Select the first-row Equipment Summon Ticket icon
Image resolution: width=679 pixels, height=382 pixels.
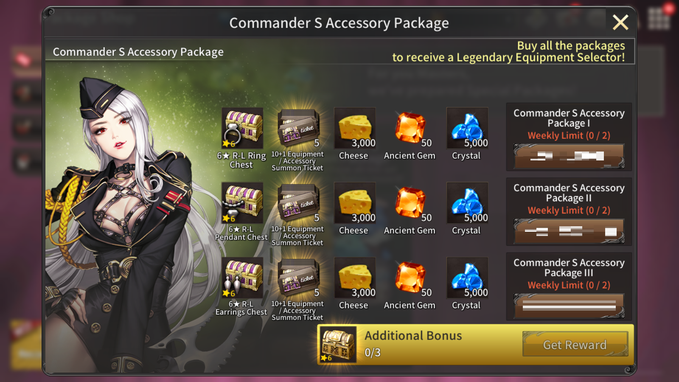click(x=298, y=128)
